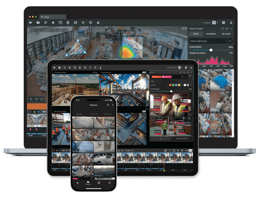Open the folder icon in laptop toolbar

pyautogui.click(x=38, y=22)
